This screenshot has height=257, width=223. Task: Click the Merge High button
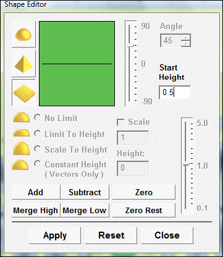(x=36, y=210)
